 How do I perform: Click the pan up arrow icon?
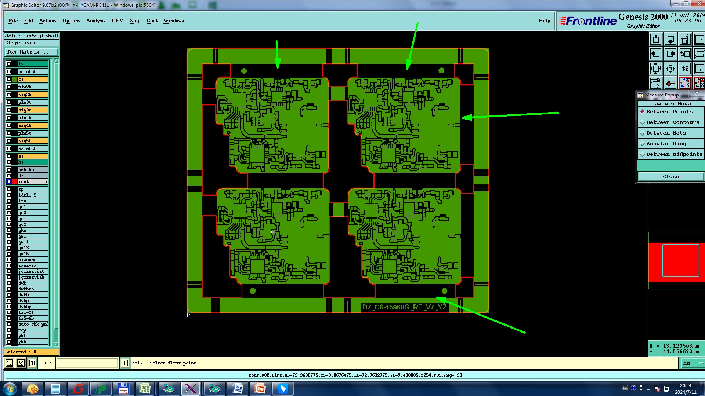pyautogui.click(x=656, y=39)
